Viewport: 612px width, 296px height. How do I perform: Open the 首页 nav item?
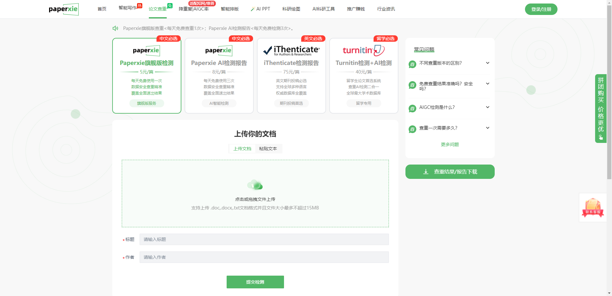(x=102, y=9)
